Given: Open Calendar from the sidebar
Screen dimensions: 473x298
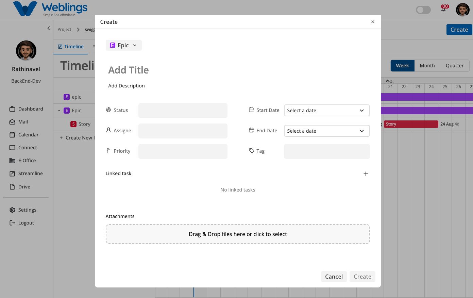Looking at the screenshot, I should click(x=24, y=135).
